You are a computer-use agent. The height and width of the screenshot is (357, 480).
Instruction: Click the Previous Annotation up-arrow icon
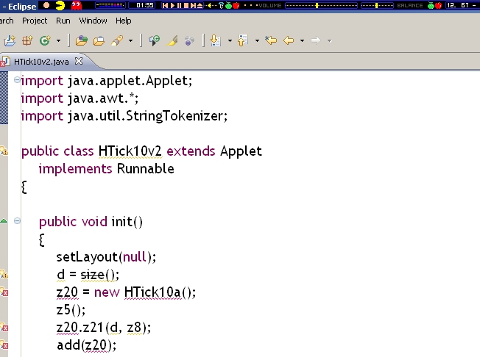[x=243, y=40]
